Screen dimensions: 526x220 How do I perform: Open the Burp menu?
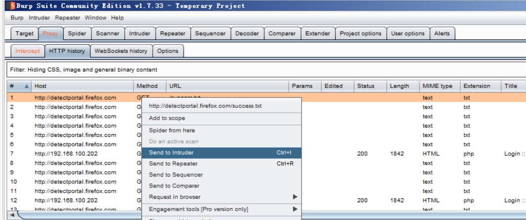pos(17,18)
